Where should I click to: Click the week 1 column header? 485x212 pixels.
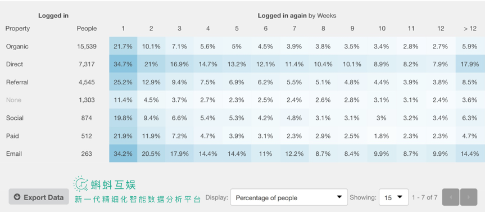click(123, 29)
